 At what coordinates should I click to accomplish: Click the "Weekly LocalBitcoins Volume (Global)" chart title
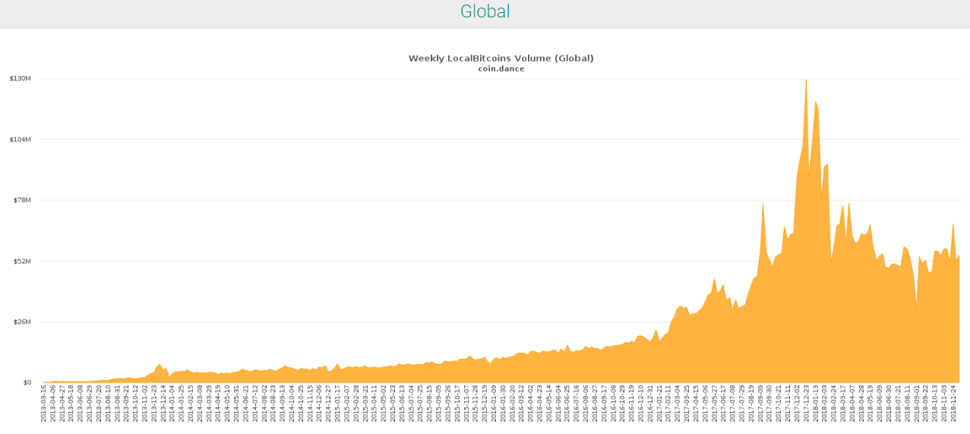tap(501, 59)
